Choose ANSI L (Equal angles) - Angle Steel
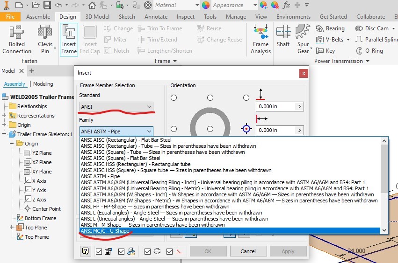 point(230,213)
